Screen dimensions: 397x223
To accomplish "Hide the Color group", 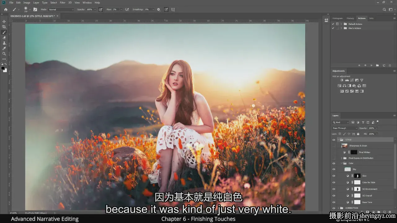I will coord(334,163).
